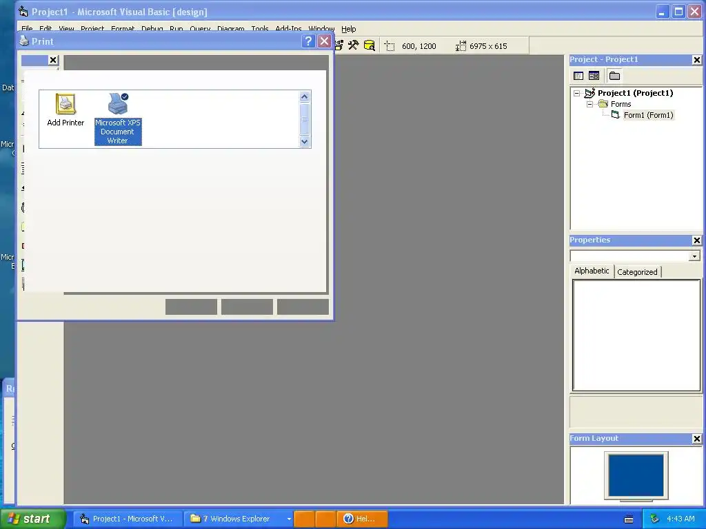Maximize the Visual Basic window
Viewport: 706px width, 529px height.
(678, 12)
